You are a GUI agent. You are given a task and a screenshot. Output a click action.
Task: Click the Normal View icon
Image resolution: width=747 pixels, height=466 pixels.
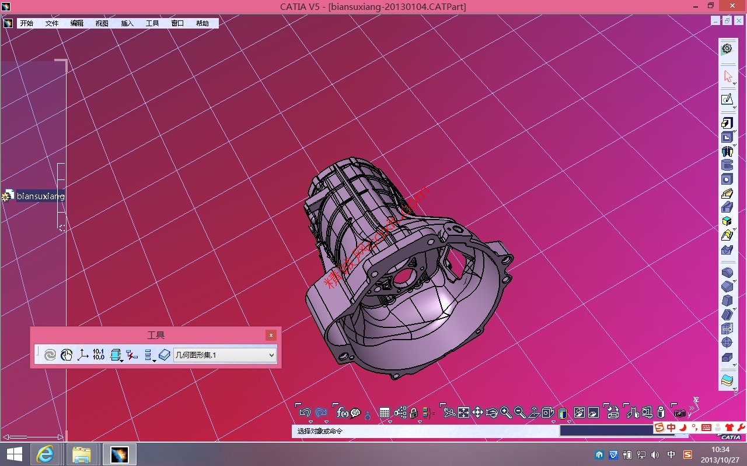534,412
